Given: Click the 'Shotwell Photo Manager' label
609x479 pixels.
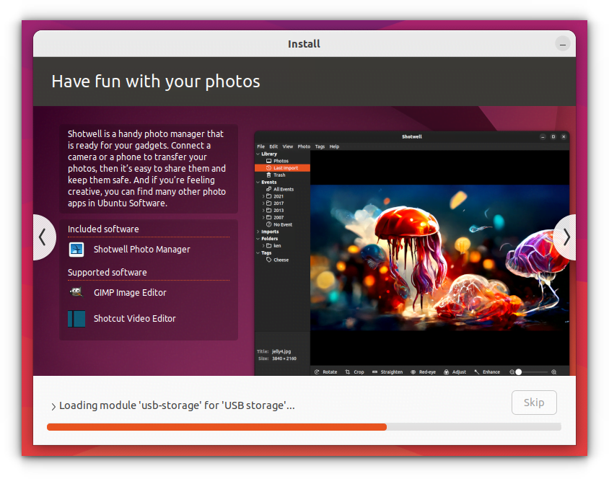Looking at the screenshot, I should coord(141,249).
